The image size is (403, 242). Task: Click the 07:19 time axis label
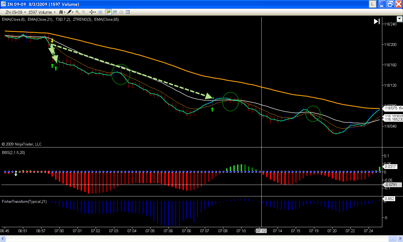(x=314, y=231)
